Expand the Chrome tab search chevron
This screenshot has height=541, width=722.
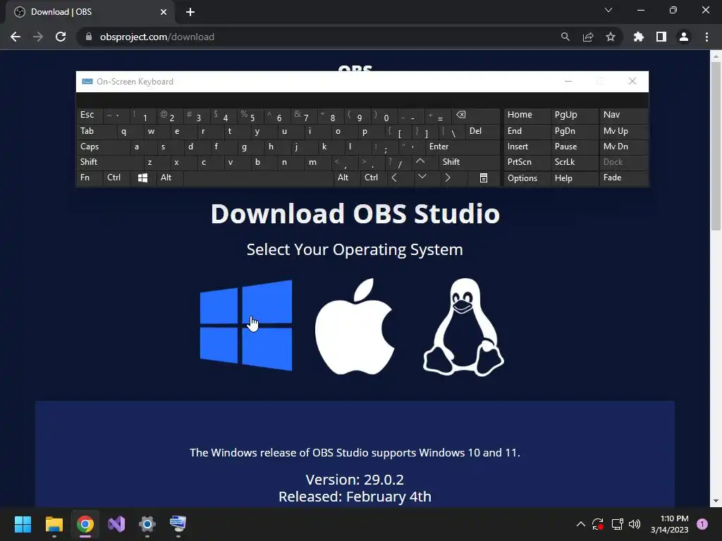pyautogui.click(x=608, y=10)
